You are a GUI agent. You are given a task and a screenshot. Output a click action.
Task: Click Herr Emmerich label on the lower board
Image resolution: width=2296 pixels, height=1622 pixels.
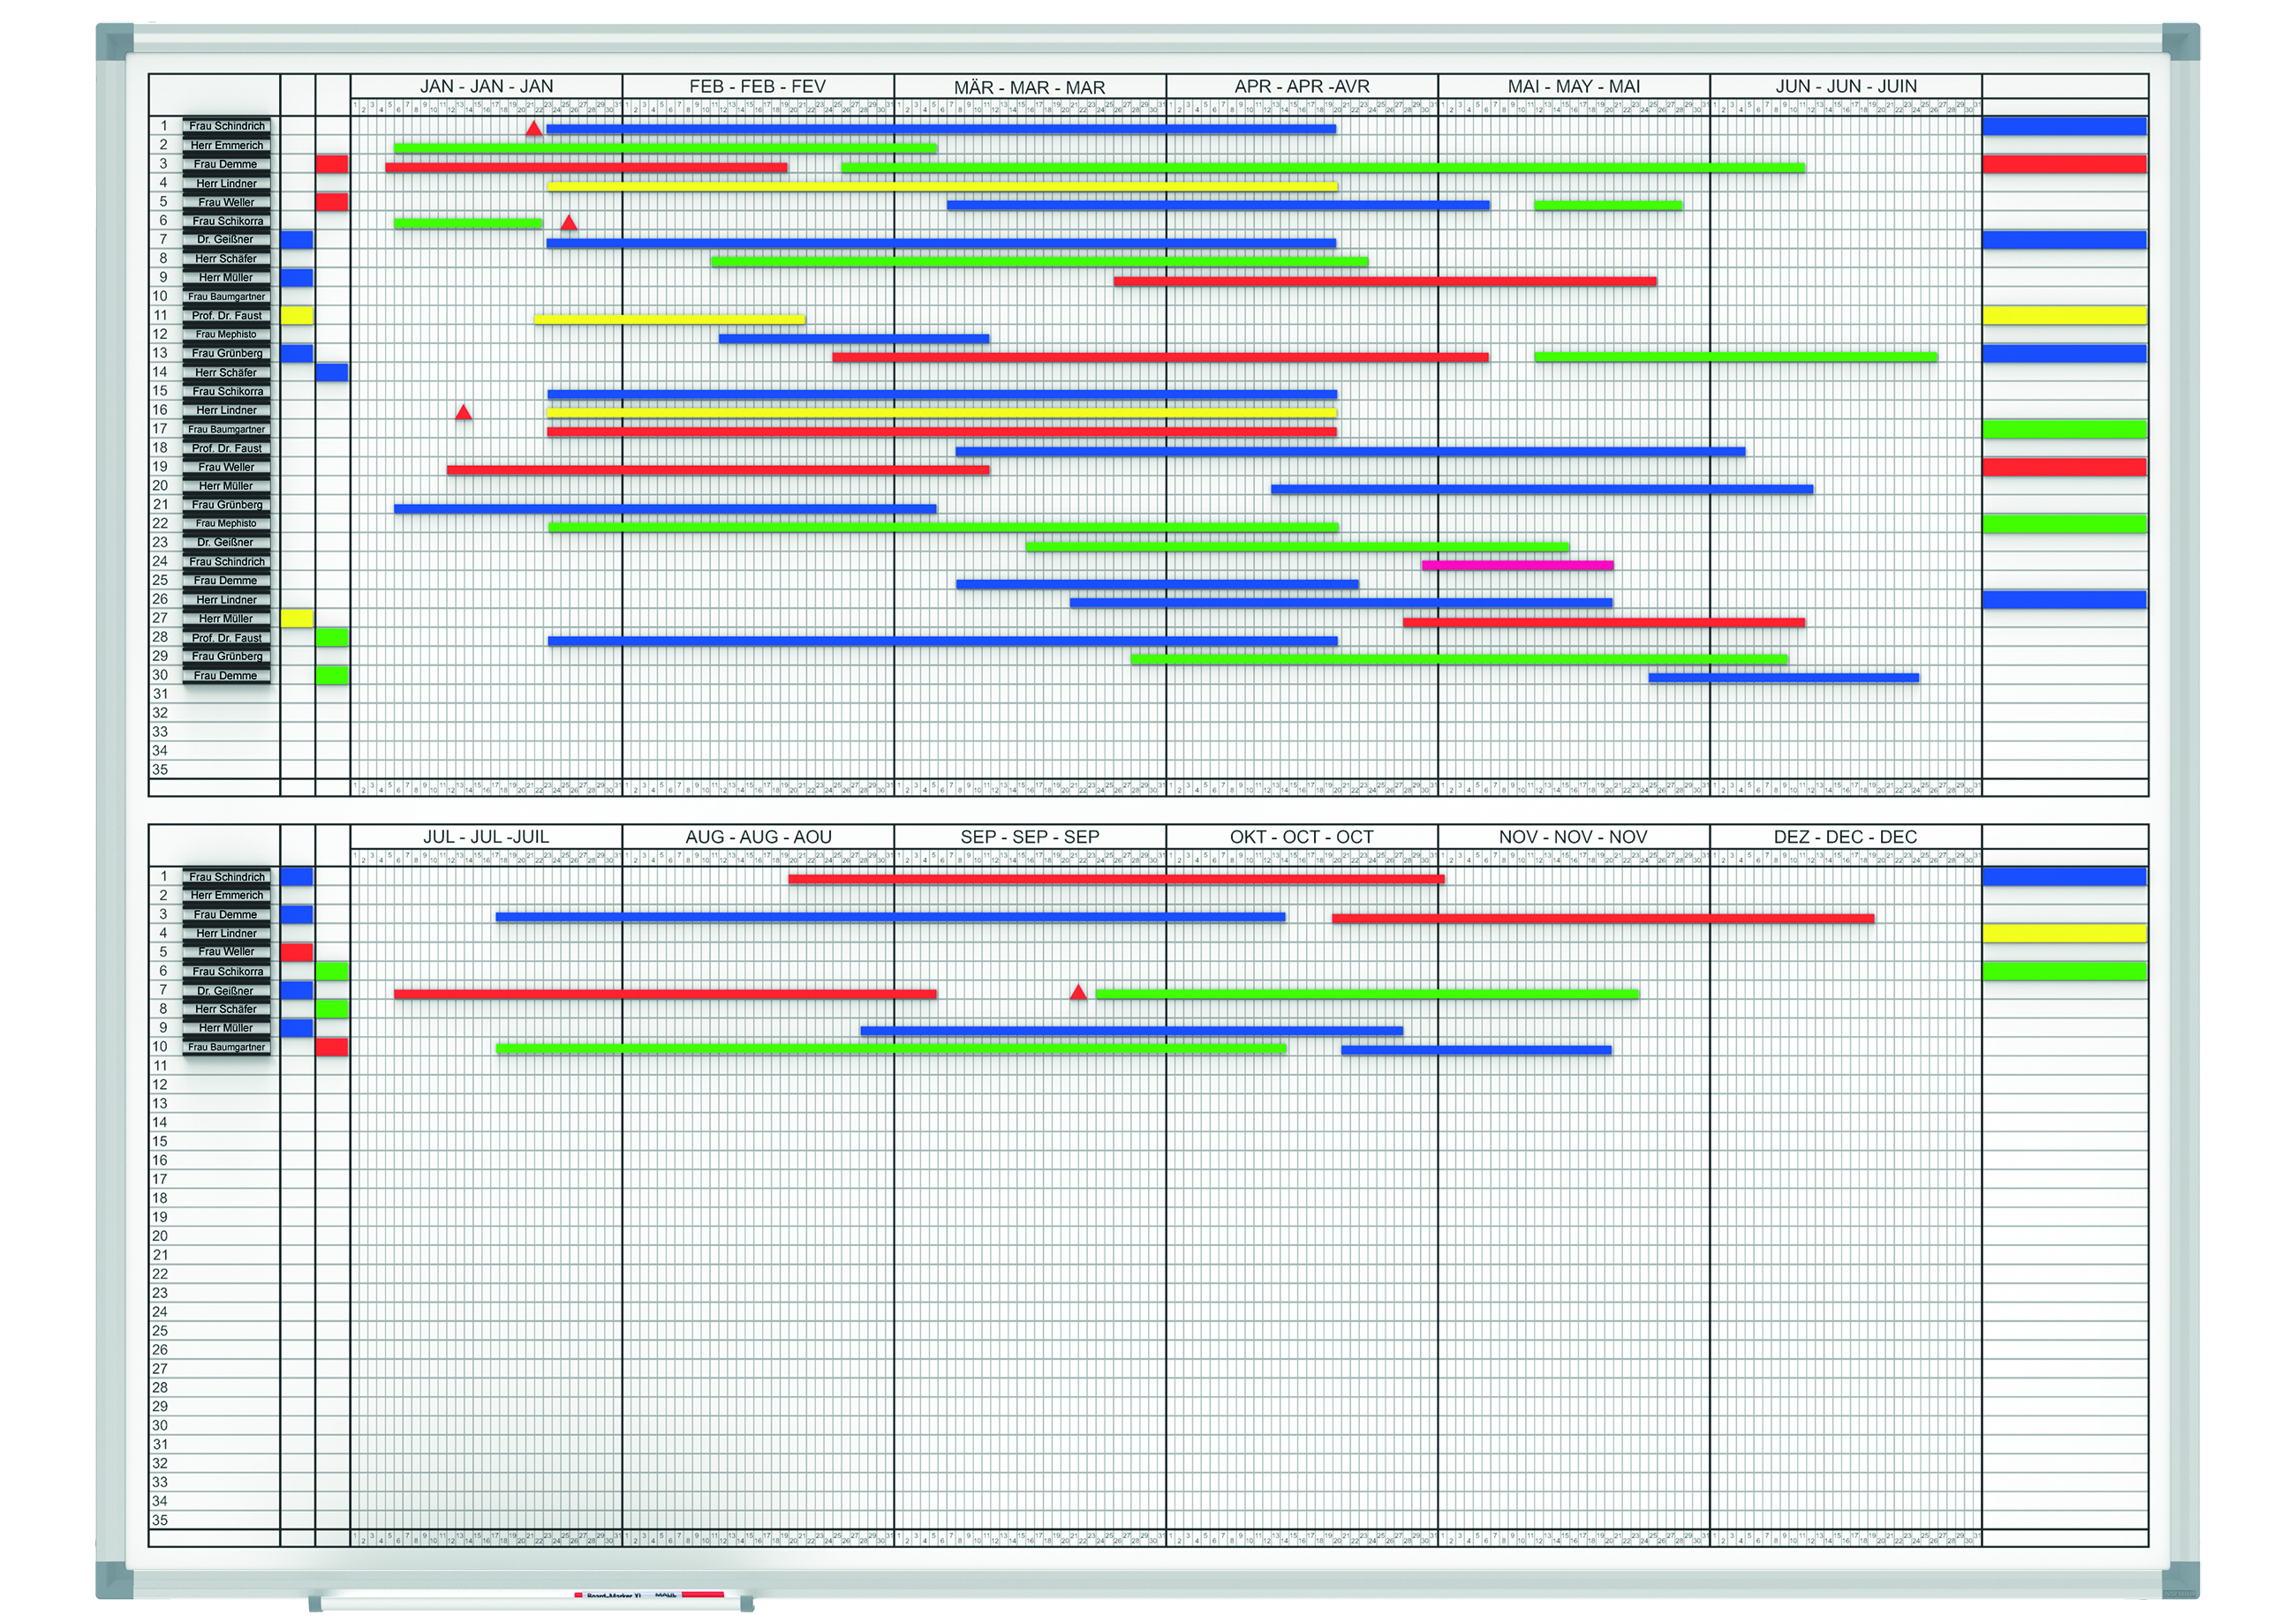[227, 896]
